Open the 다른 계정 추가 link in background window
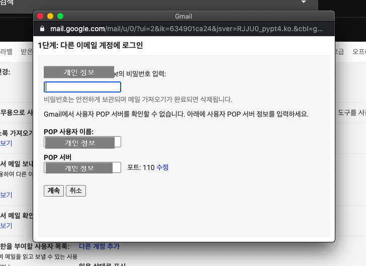Screen dimensions: 366x266 point(99,246)
